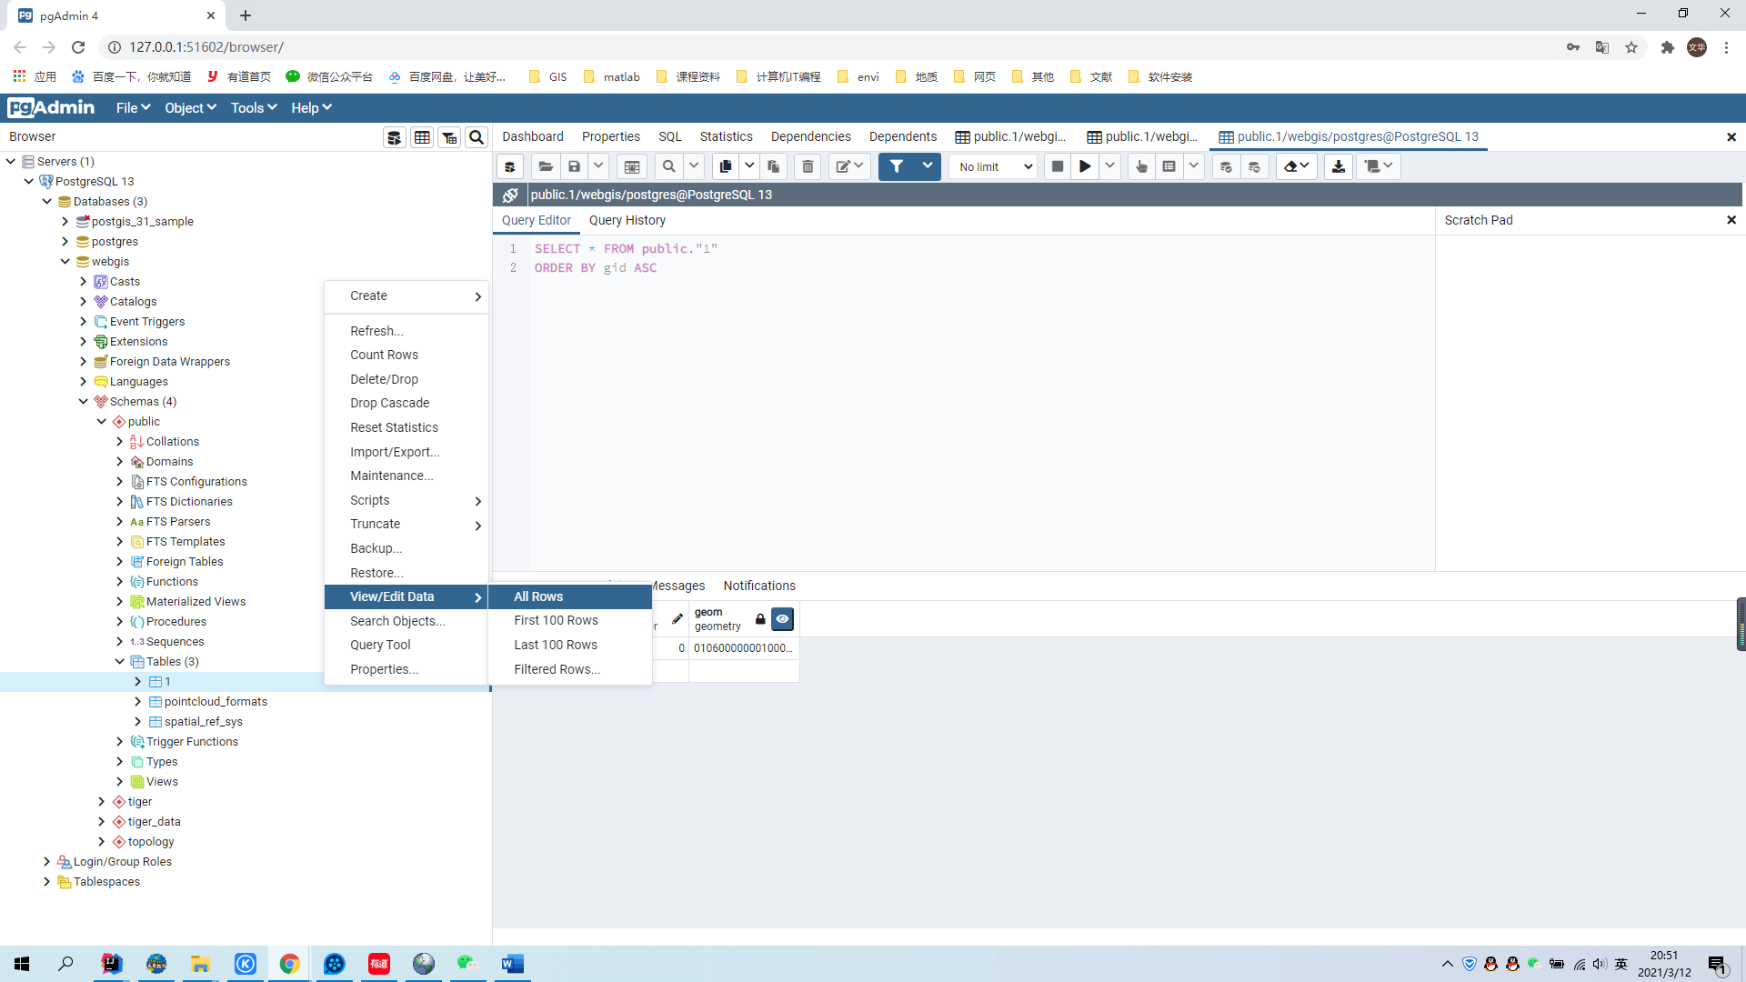Select First 100 Rows from submenu
1746x982 pixels.
pos(556,620)
